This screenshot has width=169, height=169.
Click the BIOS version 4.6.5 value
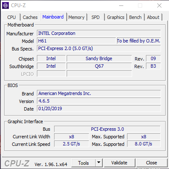tap(99, 101)
